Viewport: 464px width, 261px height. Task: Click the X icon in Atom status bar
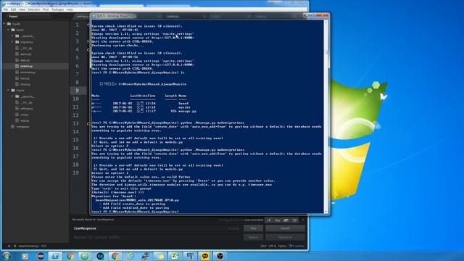point(14,246)
